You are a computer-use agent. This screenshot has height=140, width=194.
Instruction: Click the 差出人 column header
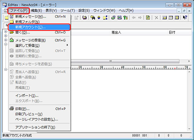pyautogui.click(x=116, y=32)
